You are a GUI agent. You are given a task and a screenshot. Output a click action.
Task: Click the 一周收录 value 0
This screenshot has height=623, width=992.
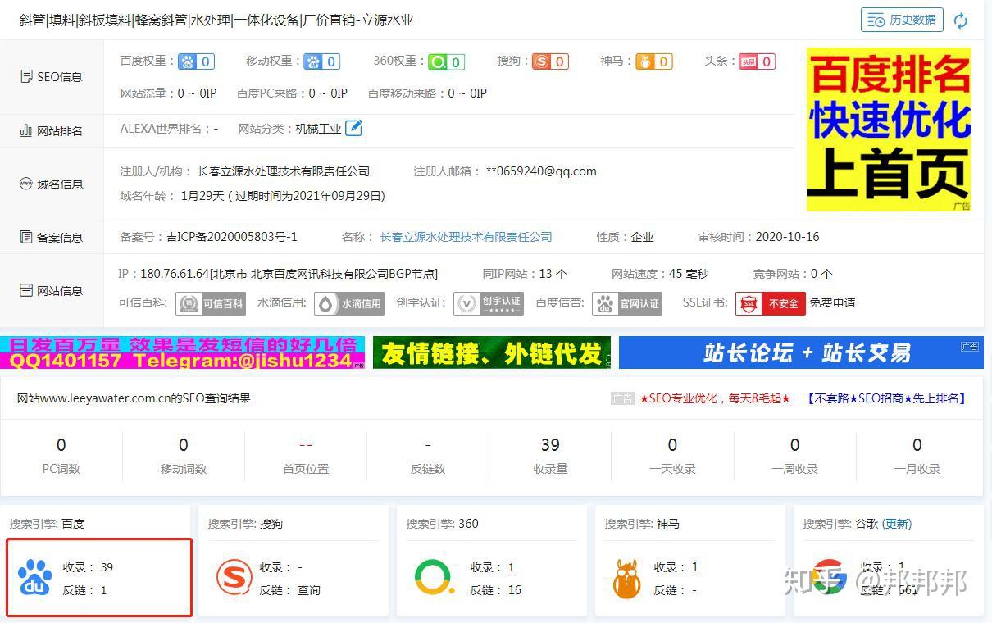(x=794, y=445)
